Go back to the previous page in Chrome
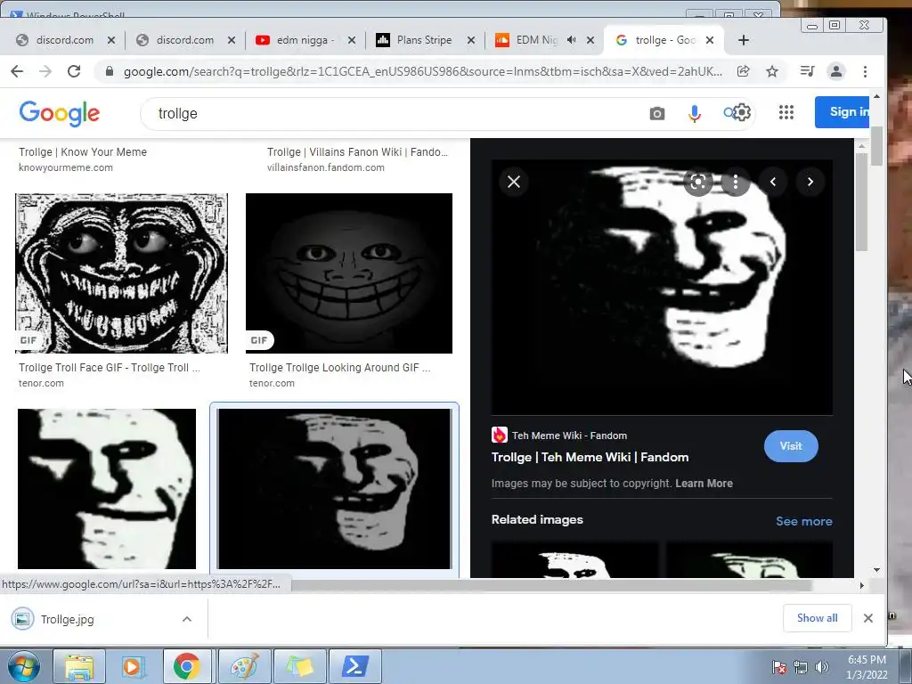912x684 pixels. coord(17,71)
